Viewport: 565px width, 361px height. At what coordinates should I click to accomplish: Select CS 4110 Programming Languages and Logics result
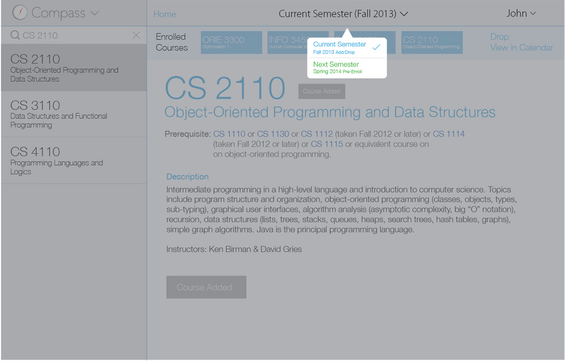[73, 161]
